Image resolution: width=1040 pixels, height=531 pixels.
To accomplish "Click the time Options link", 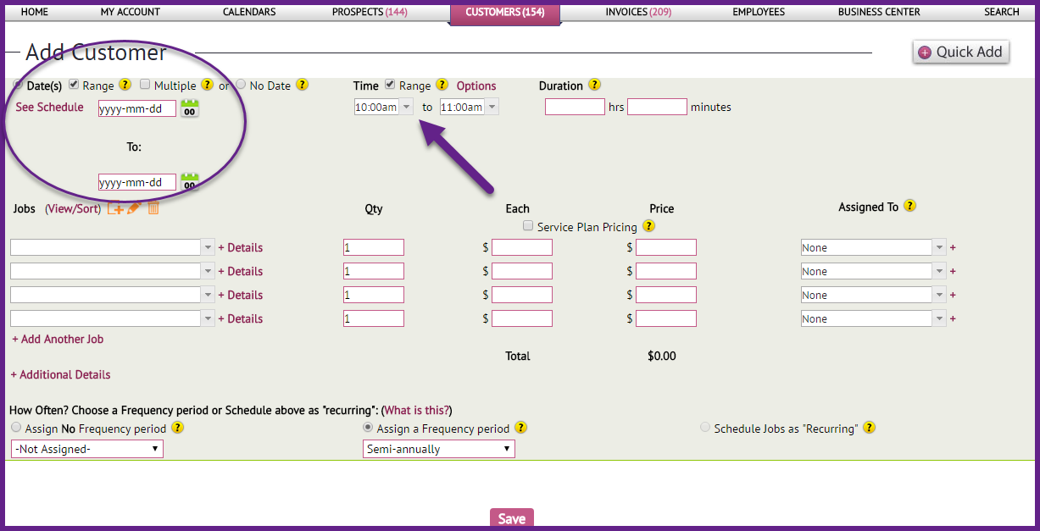I will pyautogui.click(x=476, y=86).
